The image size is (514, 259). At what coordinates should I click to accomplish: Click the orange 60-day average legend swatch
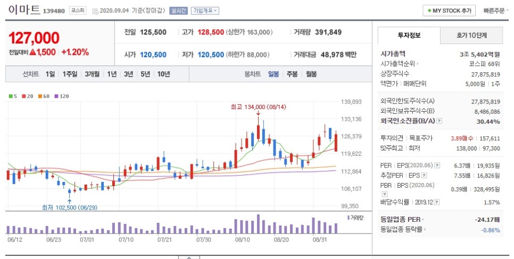[40, 96]
